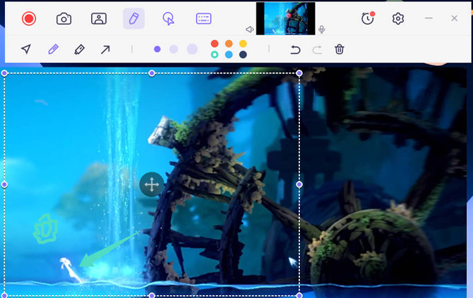Screen dimensions: 473x298
Task: Pick the green ring color swatch
Action: (x=215, y=55)
